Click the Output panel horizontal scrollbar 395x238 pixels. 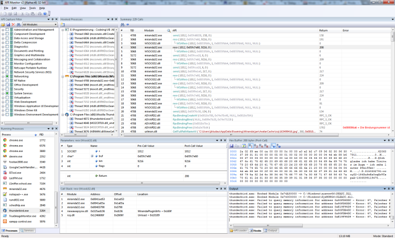267,226
